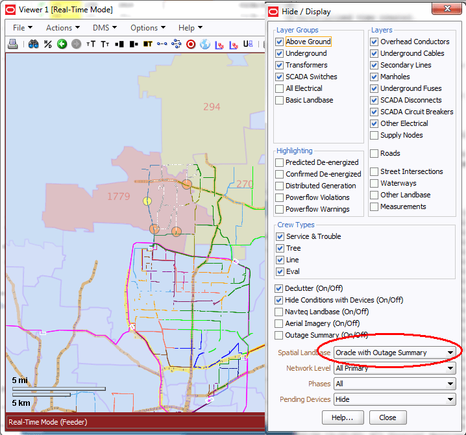
Task: Click the orange circle device on map
Action: [186, 184]
